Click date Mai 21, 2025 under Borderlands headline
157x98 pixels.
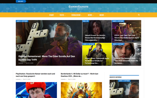click(72, 79)
